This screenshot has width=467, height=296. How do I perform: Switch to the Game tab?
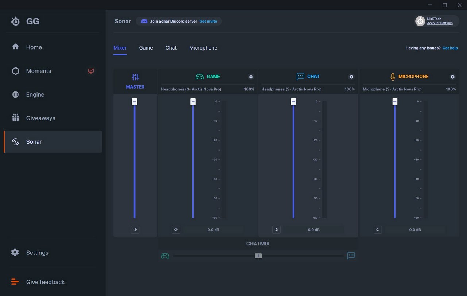146,48
